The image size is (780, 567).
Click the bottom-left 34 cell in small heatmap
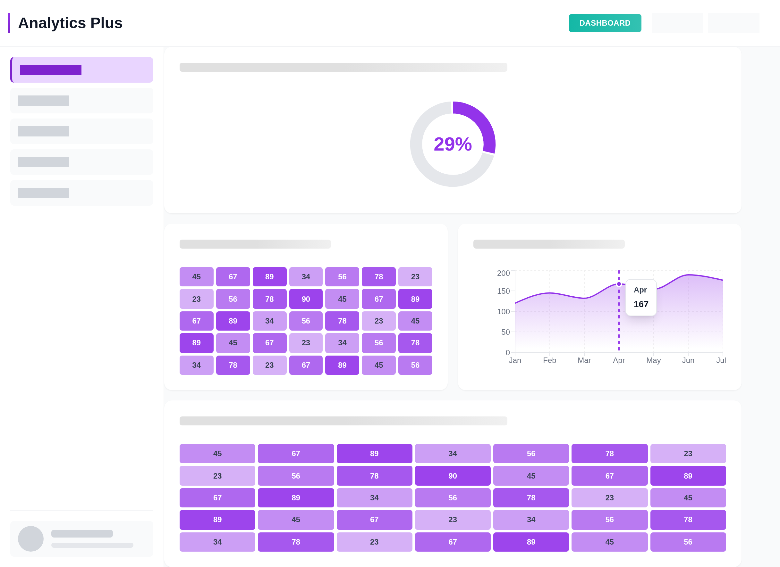coord(196,365)
